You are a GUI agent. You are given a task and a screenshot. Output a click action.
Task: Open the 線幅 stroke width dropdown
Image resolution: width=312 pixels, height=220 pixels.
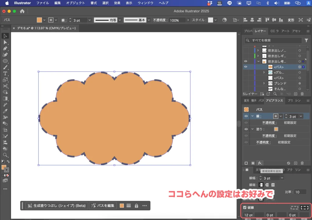[x=282, y=178]
